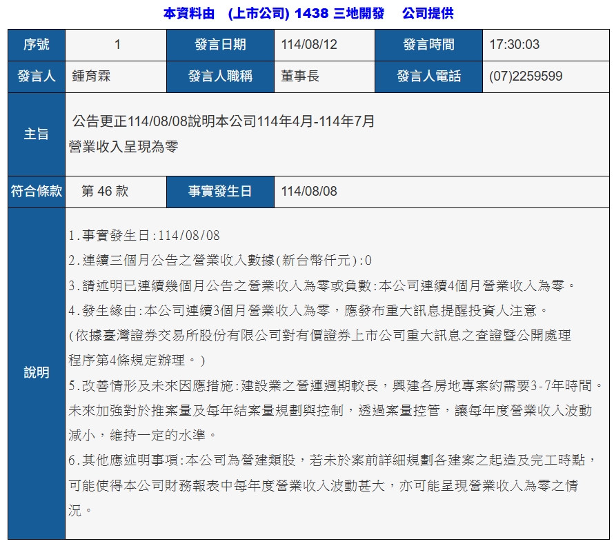Select the spokesperson name 鍾育霖

coord(92,77)
